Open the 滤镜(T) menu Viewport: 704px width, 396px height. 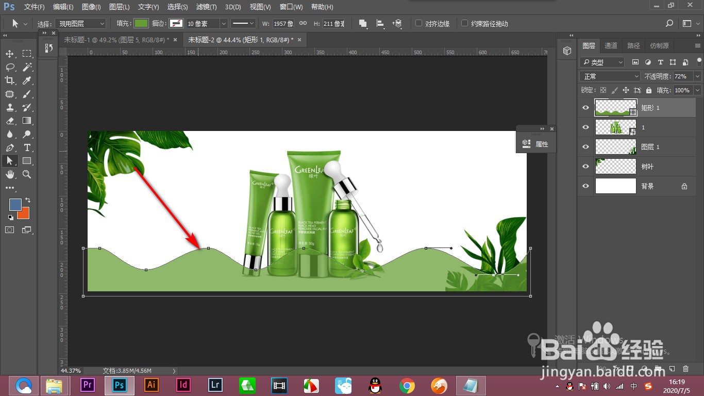point(206,7)
